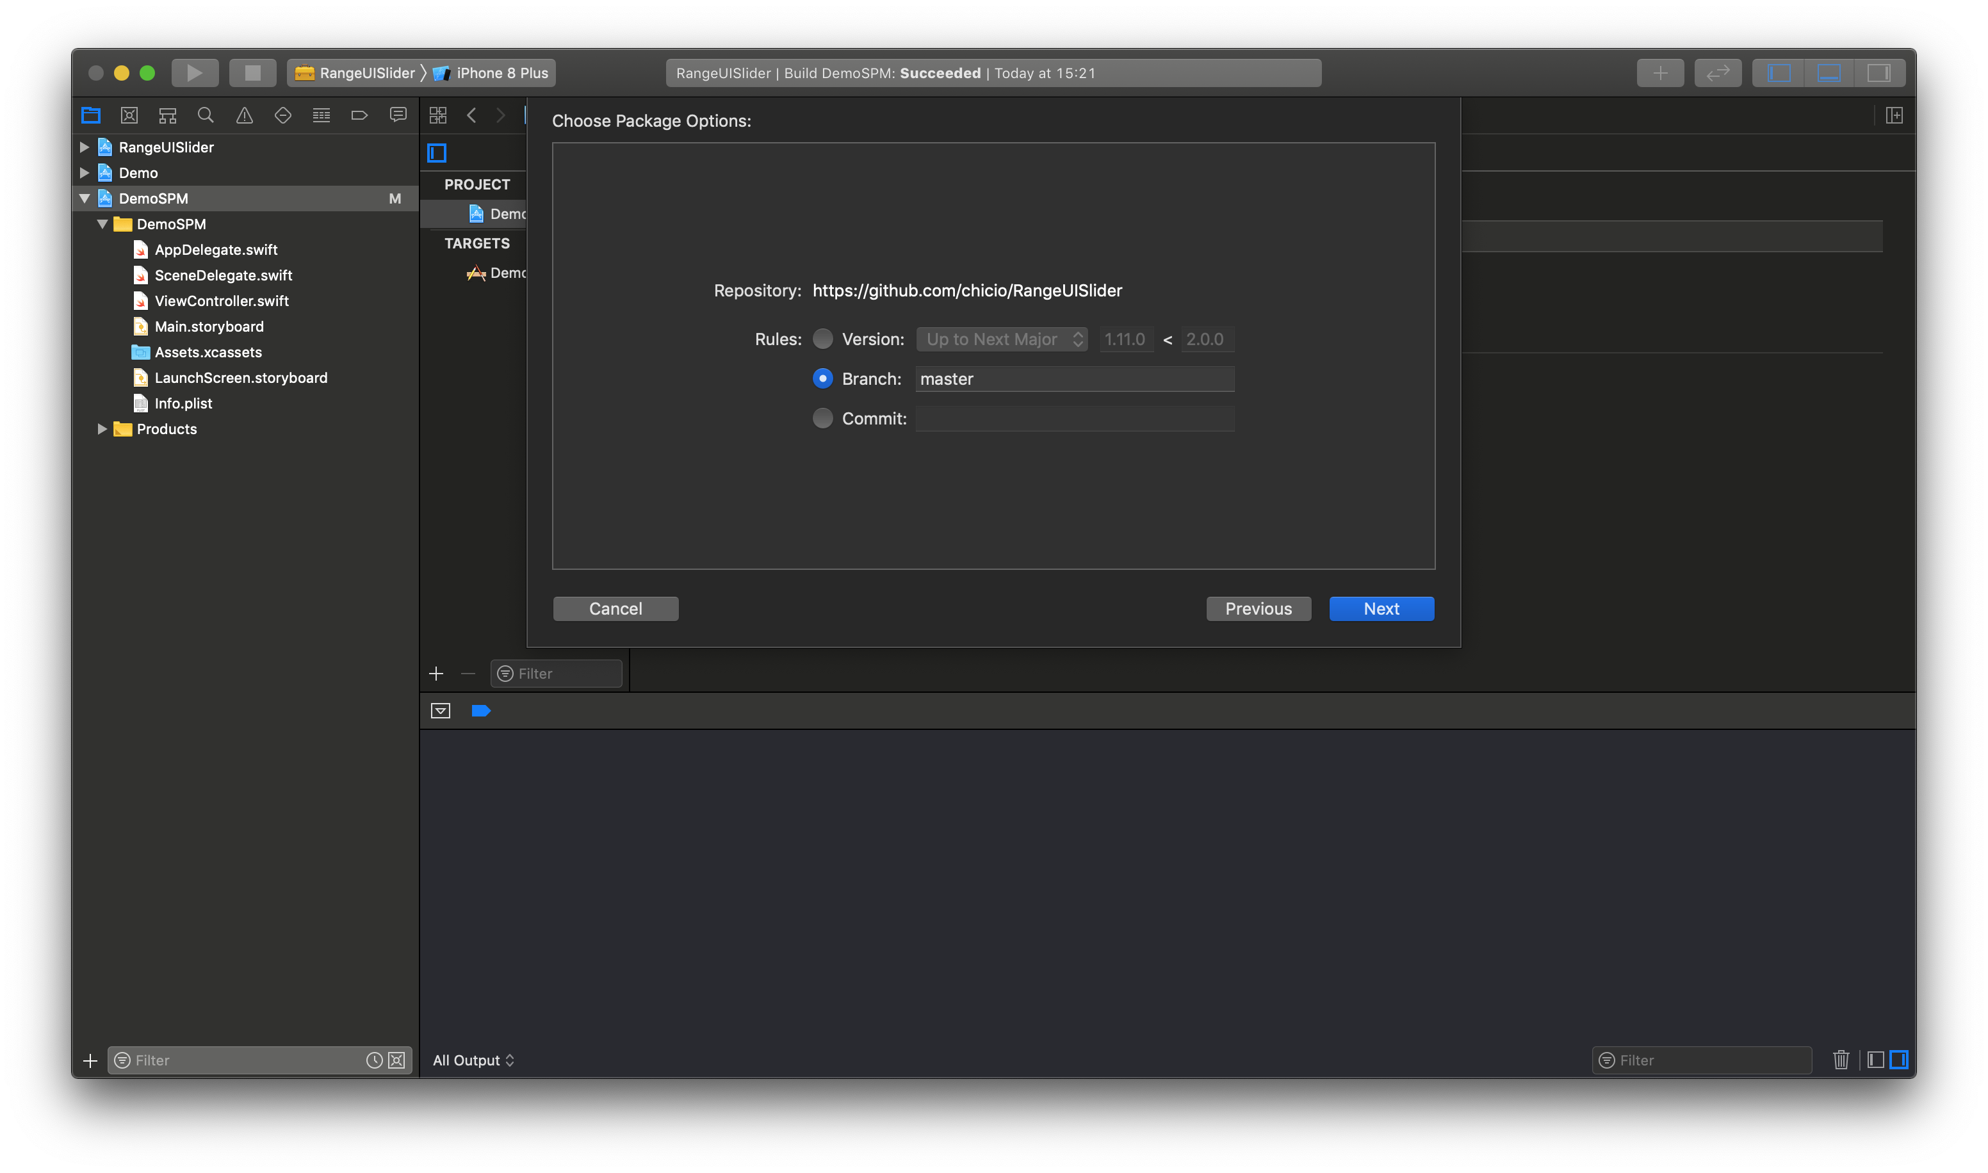Select iPhone 8 Plus destination in scheme
1988x1173 pixels.
tap(501, 73)
